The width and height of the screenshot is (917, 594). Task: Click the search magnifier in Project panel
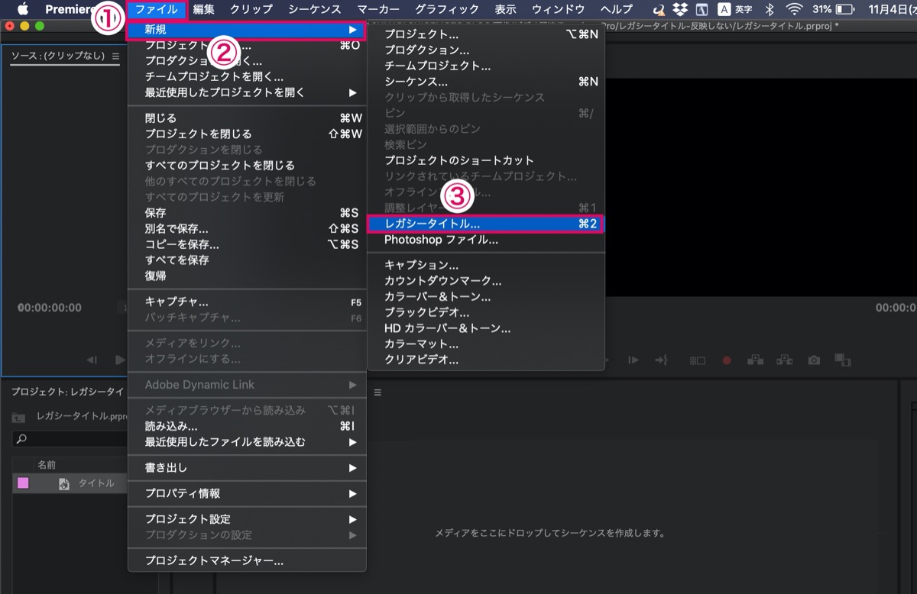click(21, 439)
